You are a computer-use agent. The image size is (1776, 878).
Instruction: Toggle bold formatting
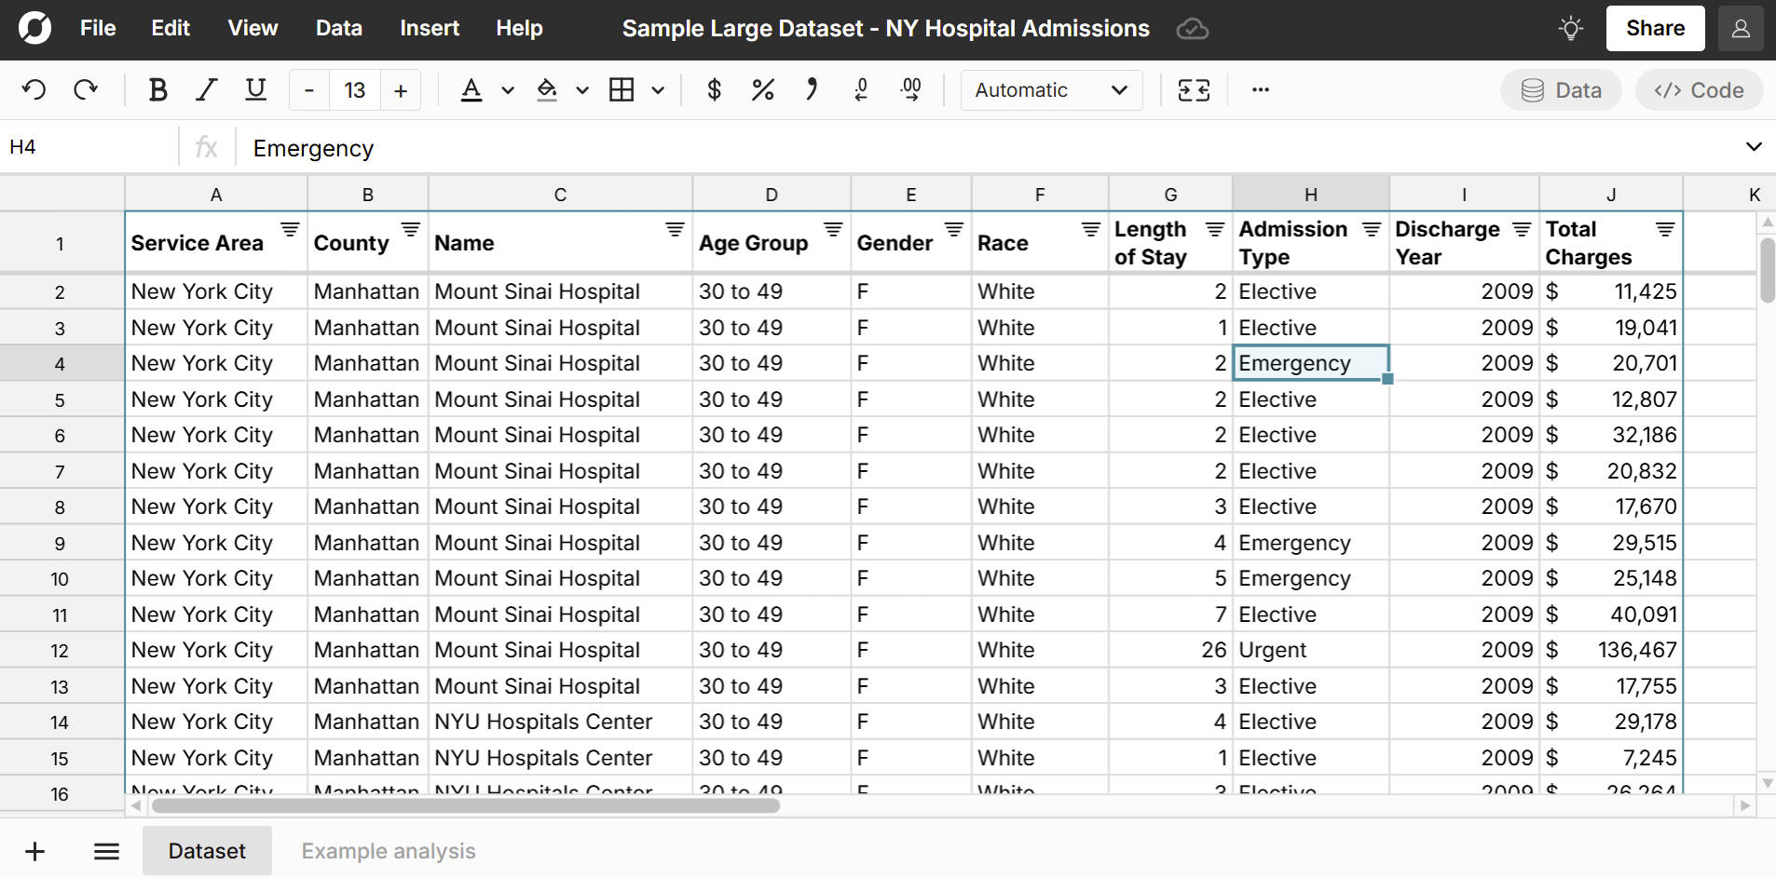[x=157, y=89]
